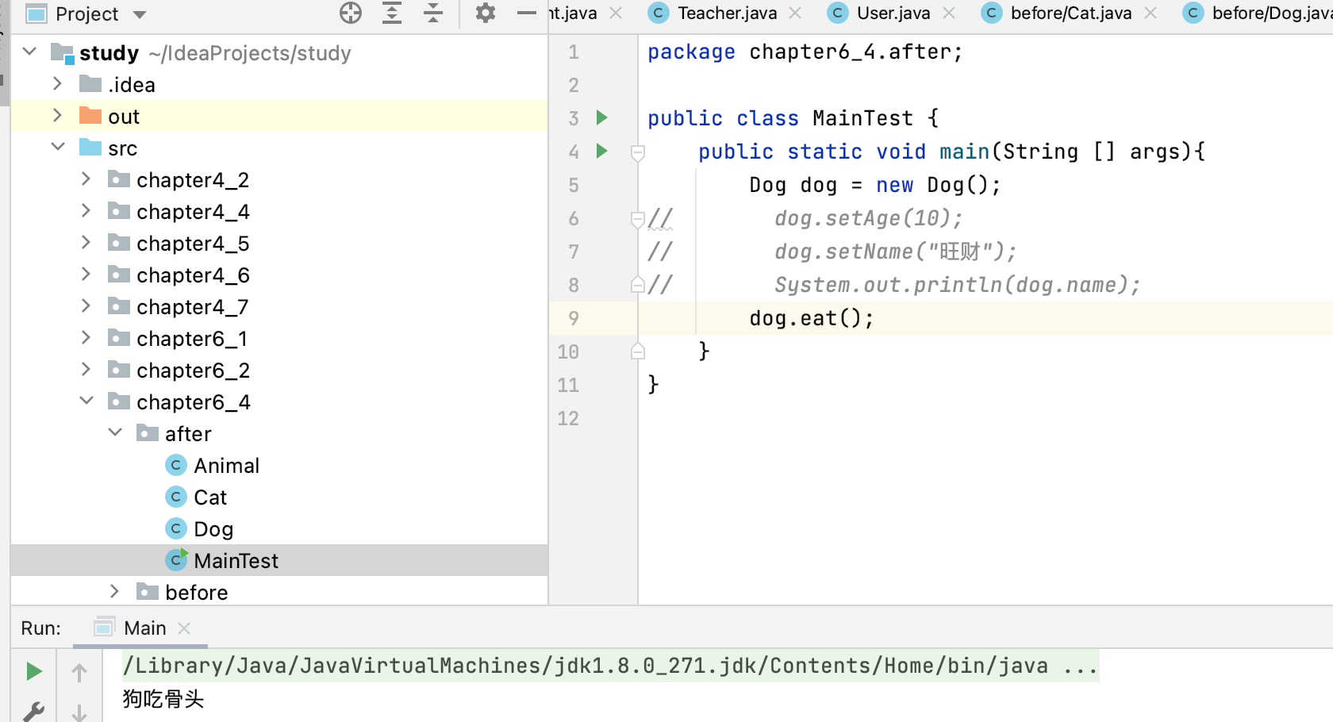The width and height of the screenshot is (1333, 722).
Task: Rerun program with green Run button
Action: tap(33, 671)
